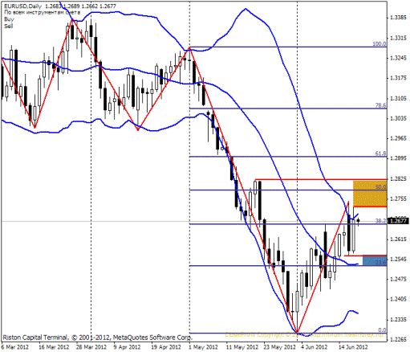
Task: Click the 1.2895 price axis label
Action: click(x=398, y=158)
